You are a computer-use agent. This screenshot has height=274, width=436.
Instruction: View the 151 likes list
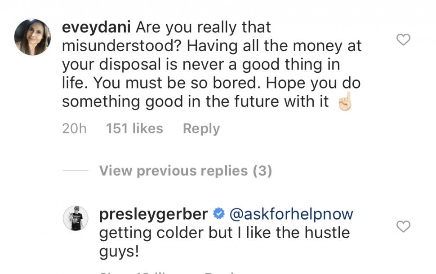pyautogui.click(x=134, y=129)
